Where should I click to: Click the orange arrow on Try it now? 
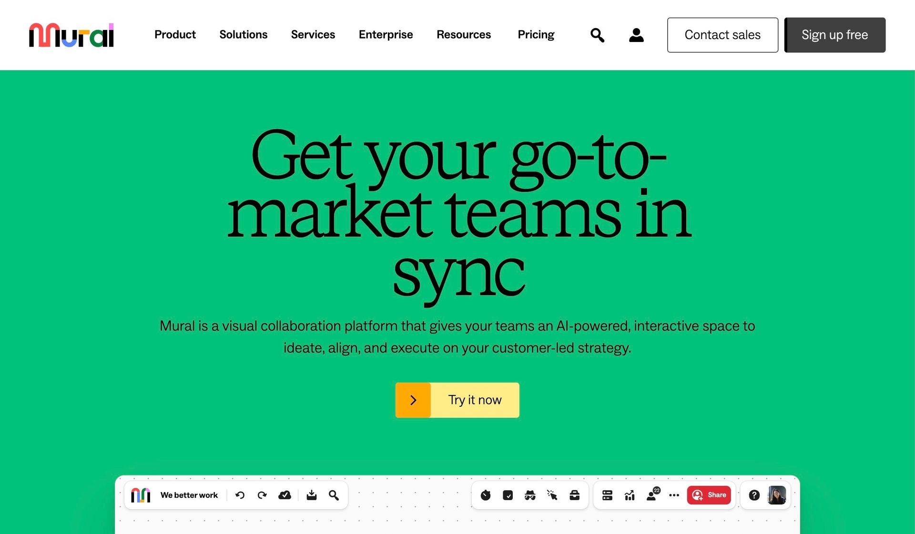pyautogui.click(x=413, y=400)
